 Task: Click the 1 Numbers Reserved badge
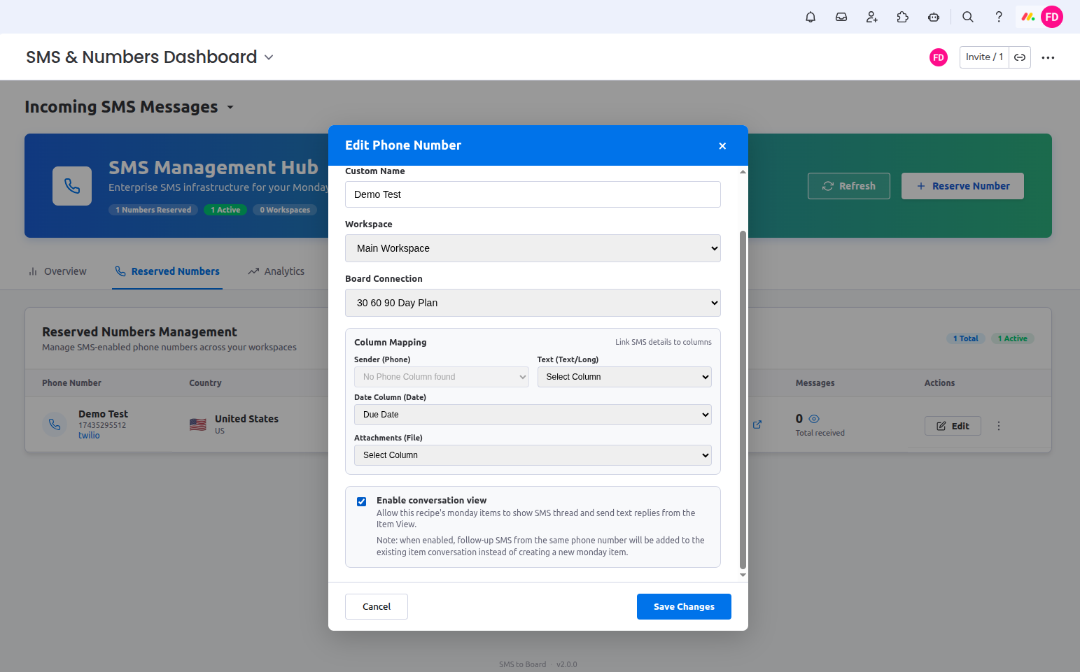(153, 210)
